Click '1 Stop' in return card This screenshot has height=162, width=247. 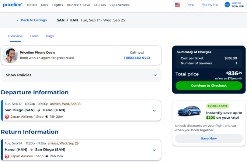tap(39, 156)
